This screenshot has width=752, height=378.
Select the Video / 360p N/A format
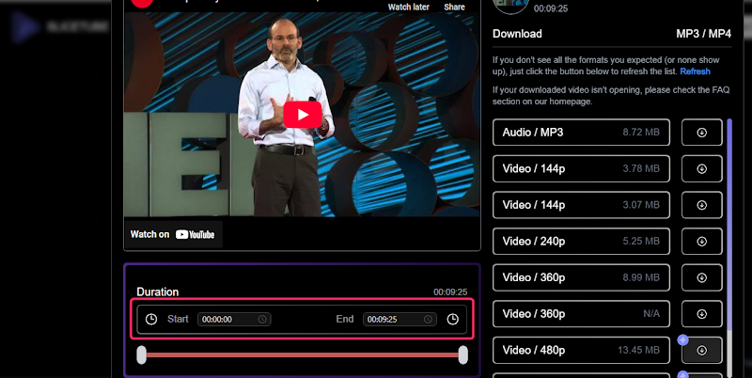pos(581,314)
